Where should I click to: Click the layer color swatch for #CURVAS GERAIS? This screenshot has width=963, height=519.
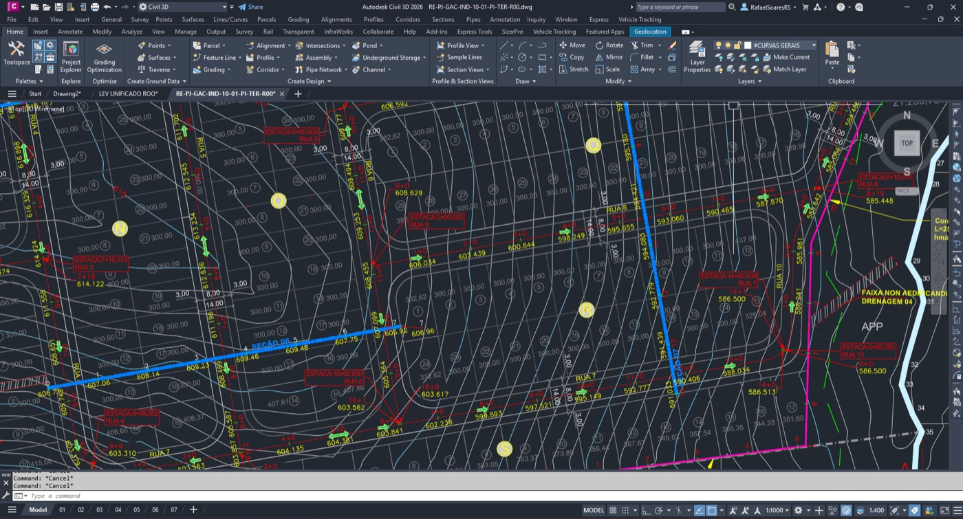[748, 45]
